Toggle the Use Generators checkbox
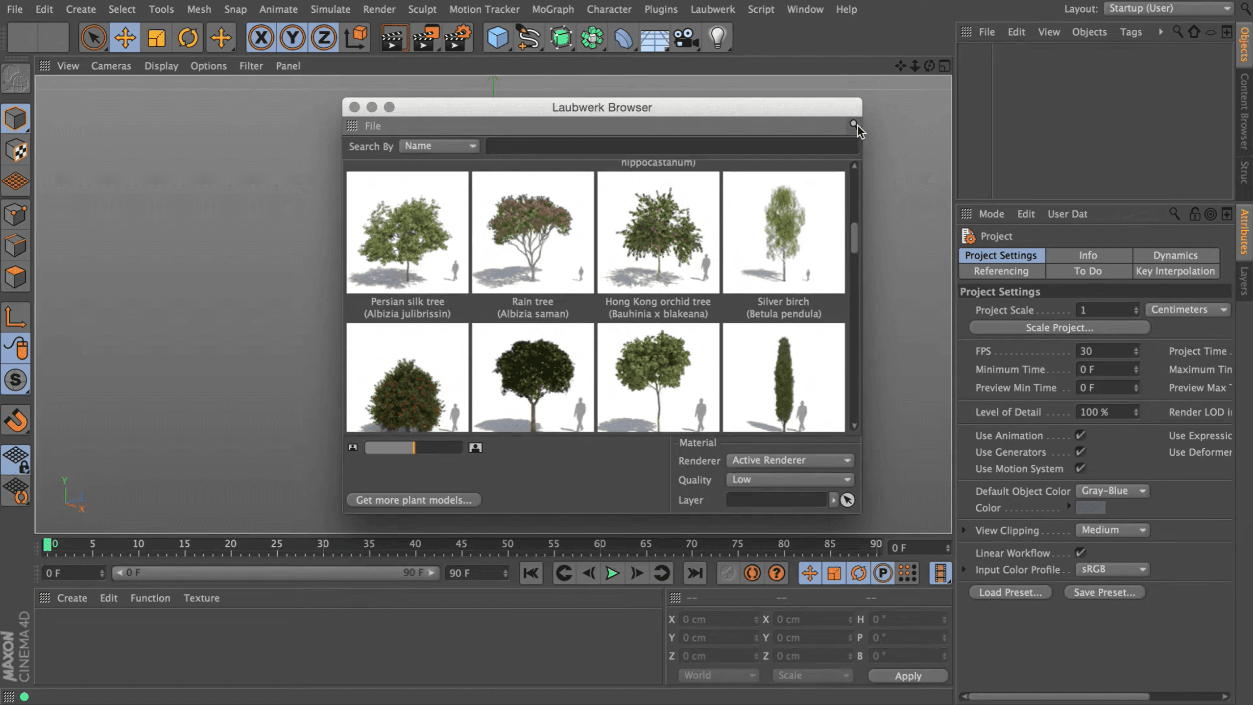1253x705 pixels. [1080, 452]
